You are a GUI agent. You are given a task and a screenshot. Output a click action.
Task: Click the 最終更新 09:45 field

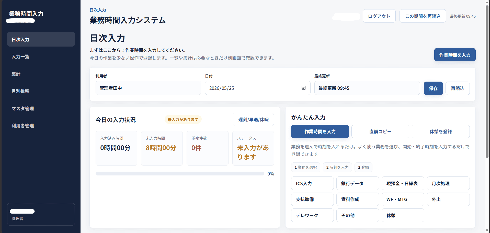pyautogui.click(x=367, y=88)
